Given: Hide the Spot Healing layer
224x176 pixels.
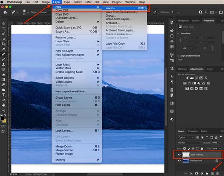Looking at the screenshot, I should tap(179, 155).
